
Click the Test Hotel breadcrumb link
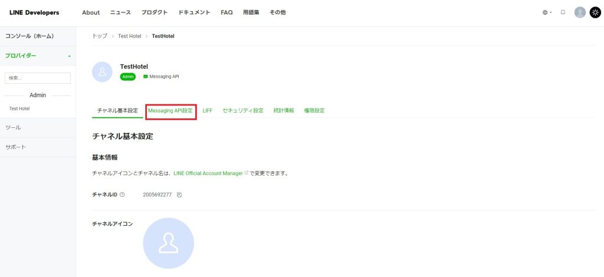[129, 36]
